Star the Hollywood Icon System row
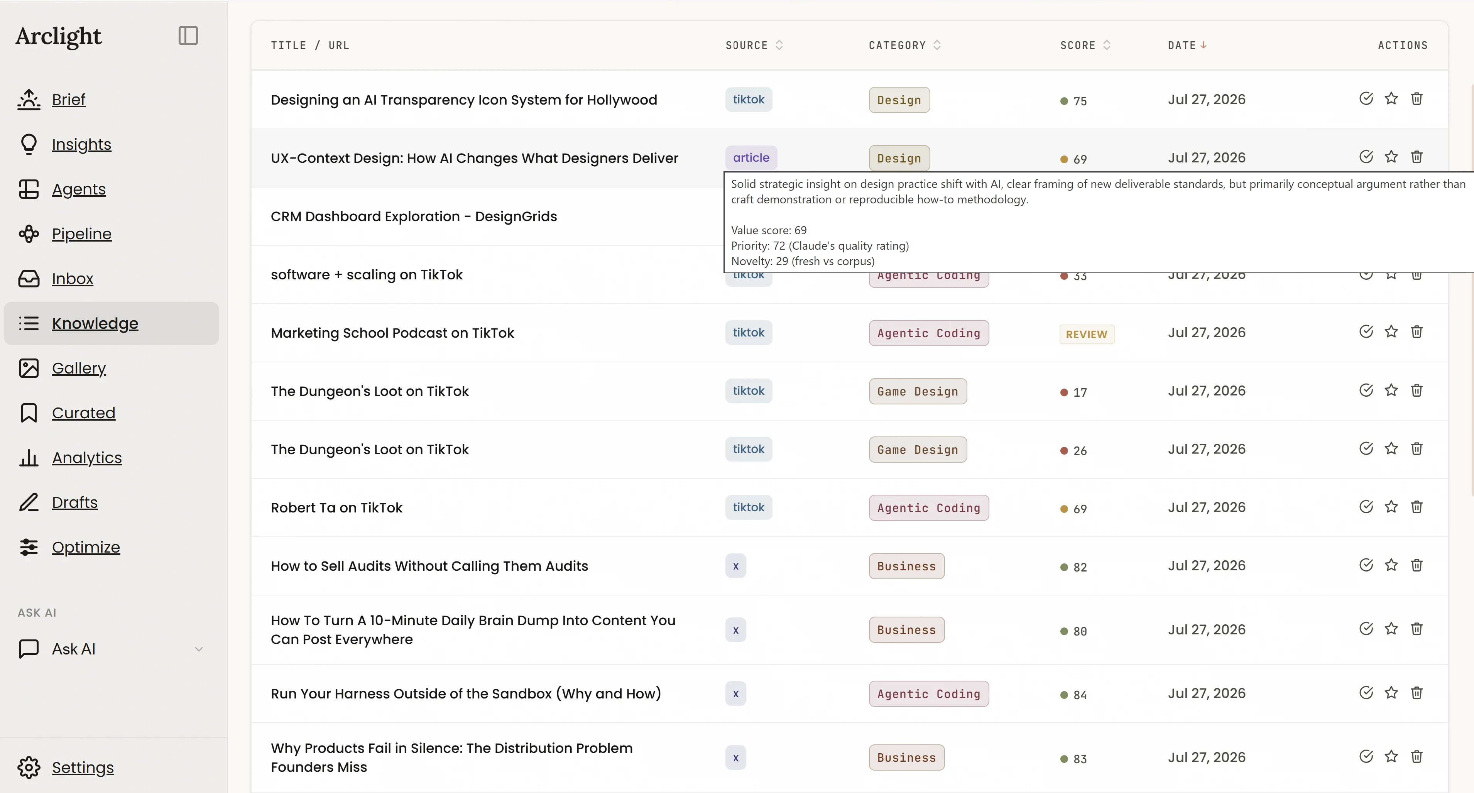Viewport: 1474px width, 793px height. [x=1391, y=98]
